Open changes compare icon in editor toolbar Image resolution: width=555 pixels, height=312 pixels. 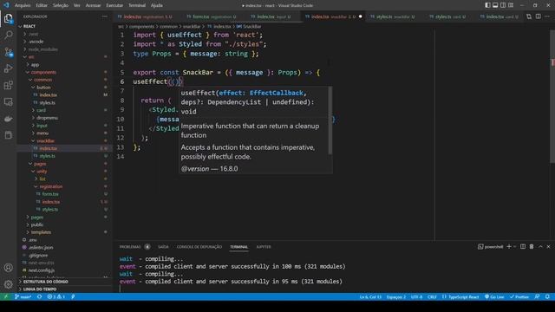coord(529,16)
